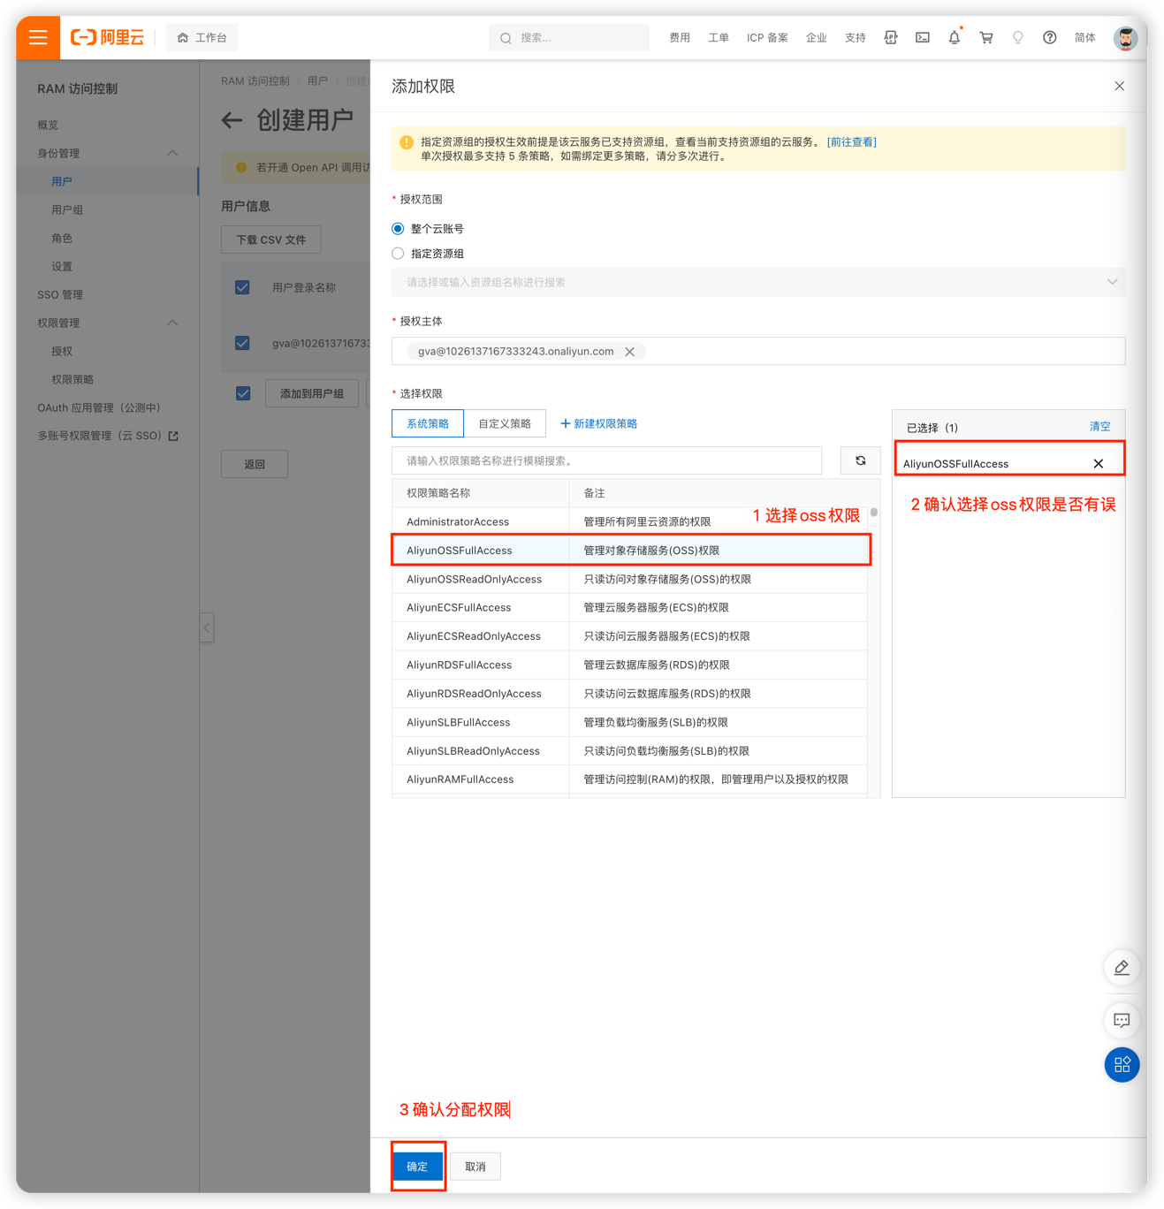Open the API tools icon in the header

click(x=890, y=38)
